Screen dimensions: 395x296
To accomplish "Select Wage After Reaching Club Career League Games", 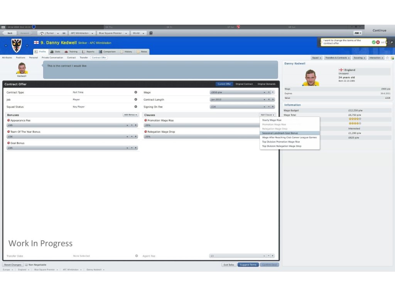I will tap(290, 138).
